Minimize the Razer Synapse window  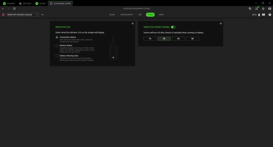pyautogui.click(x=256, y=3)
